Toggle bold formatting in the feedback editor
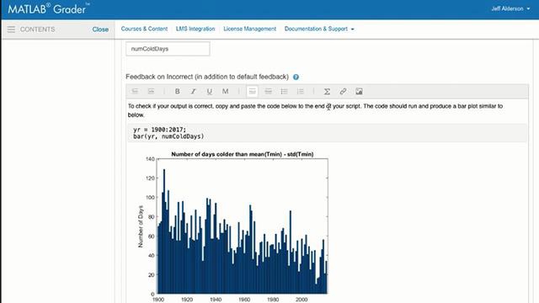Screen dimensions: 539x303 coord(177,92)
